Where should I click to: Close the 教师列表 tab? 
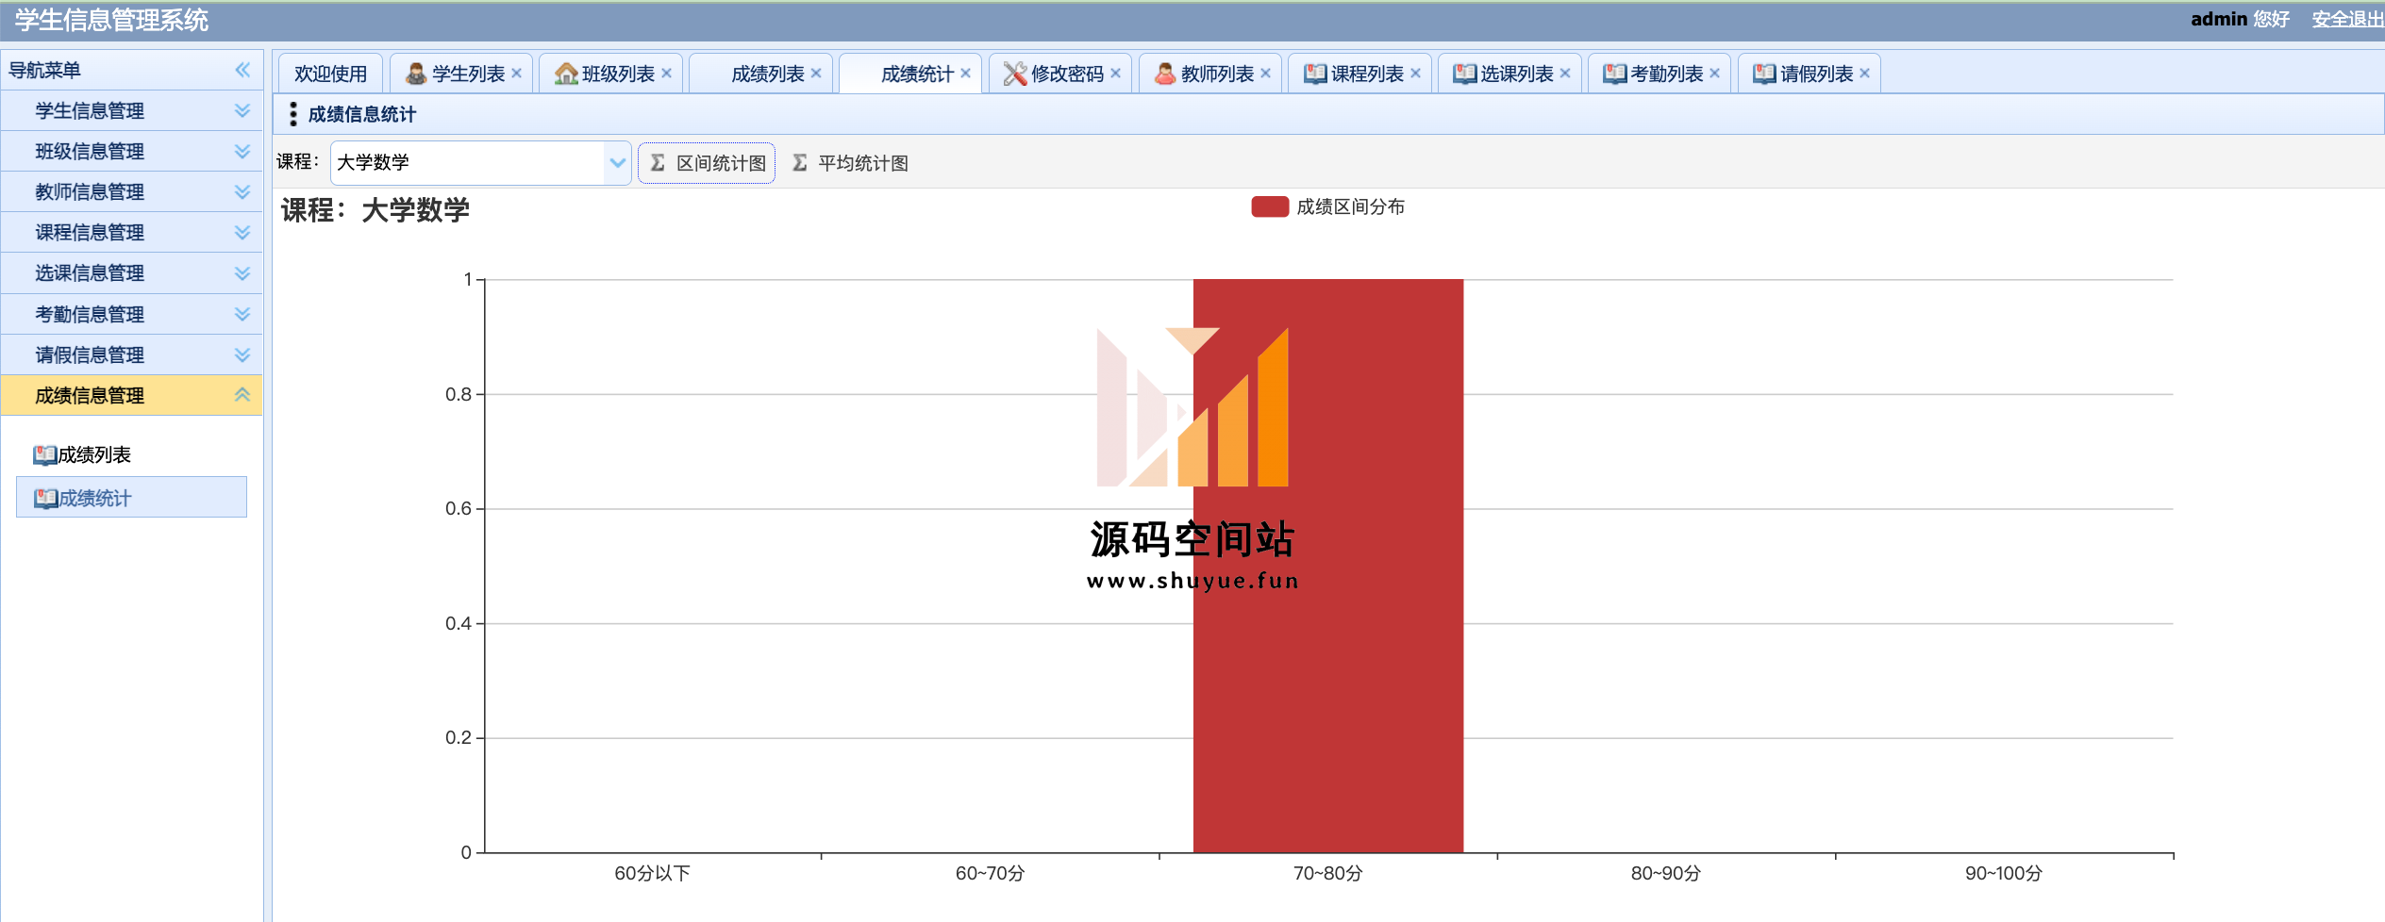tap(1265, 74)
